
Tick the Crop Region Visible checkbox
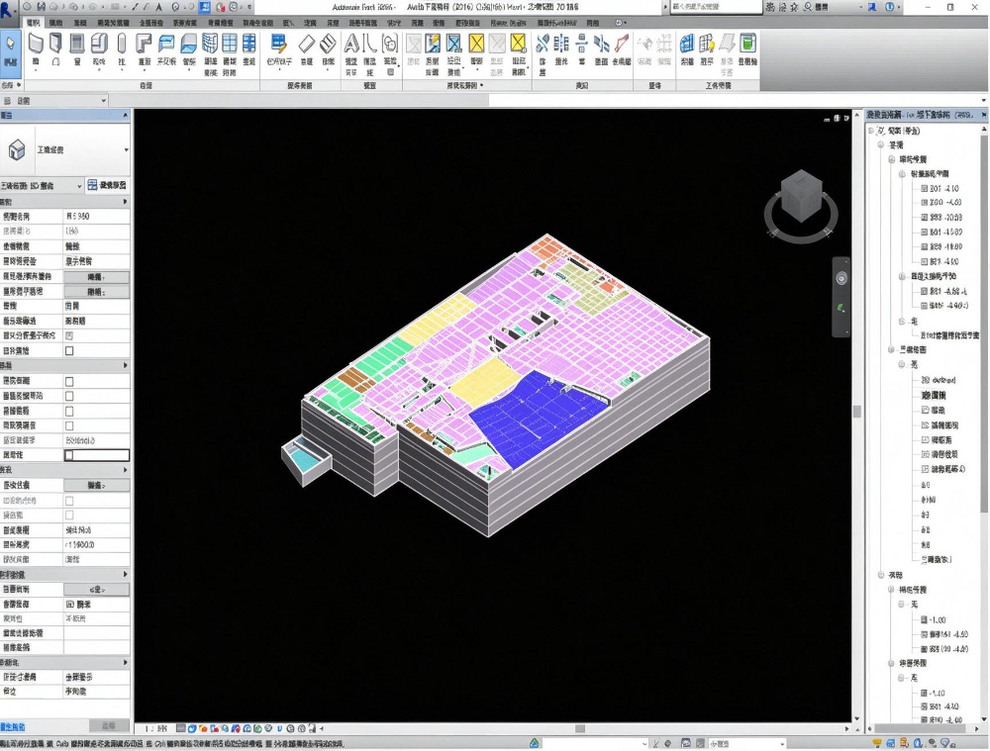click(69, 397)
